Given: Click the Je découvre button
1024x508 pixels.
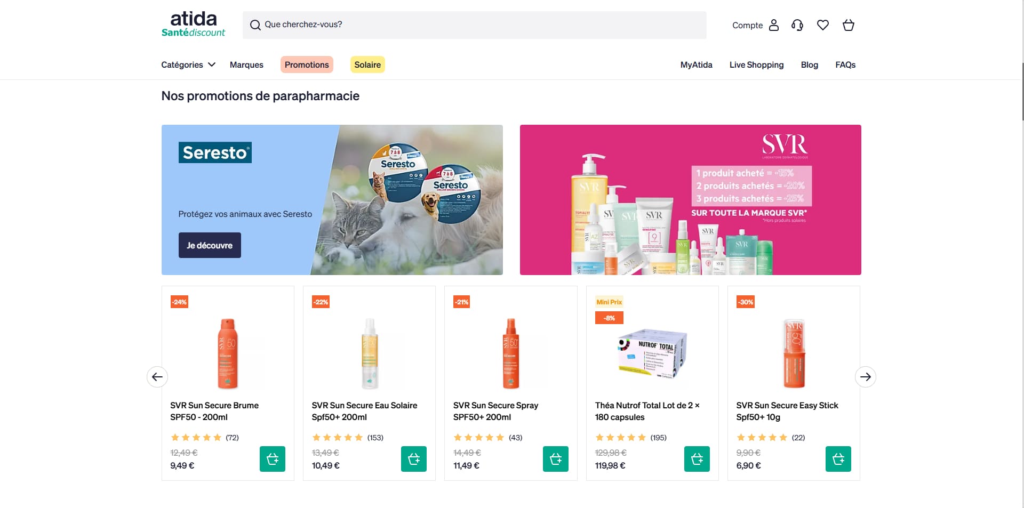Looking at the screenshot, I should pyautogui.click(x=210, y=245).
